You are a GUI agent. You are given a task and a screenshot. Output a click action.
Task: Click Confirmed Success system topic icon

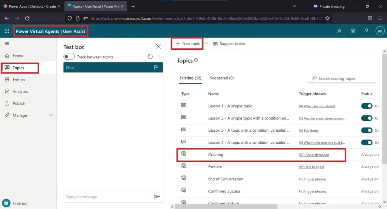point(184,190)
